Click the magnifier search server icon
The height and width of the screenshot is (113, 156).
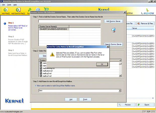click(x=113, y=30)
